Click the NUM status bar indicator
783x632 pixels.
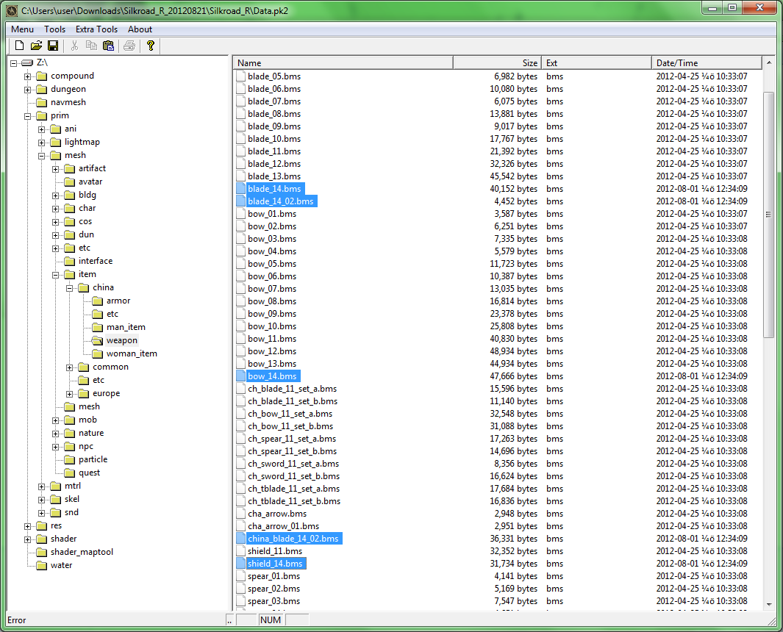[x=270, y=620]
